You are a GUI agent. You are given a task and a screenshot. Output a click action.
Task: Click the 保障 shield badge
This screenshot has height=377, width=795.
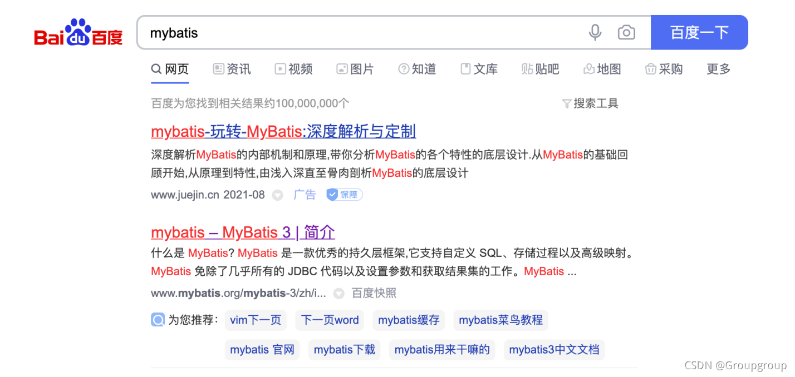[x=345, y=195]
